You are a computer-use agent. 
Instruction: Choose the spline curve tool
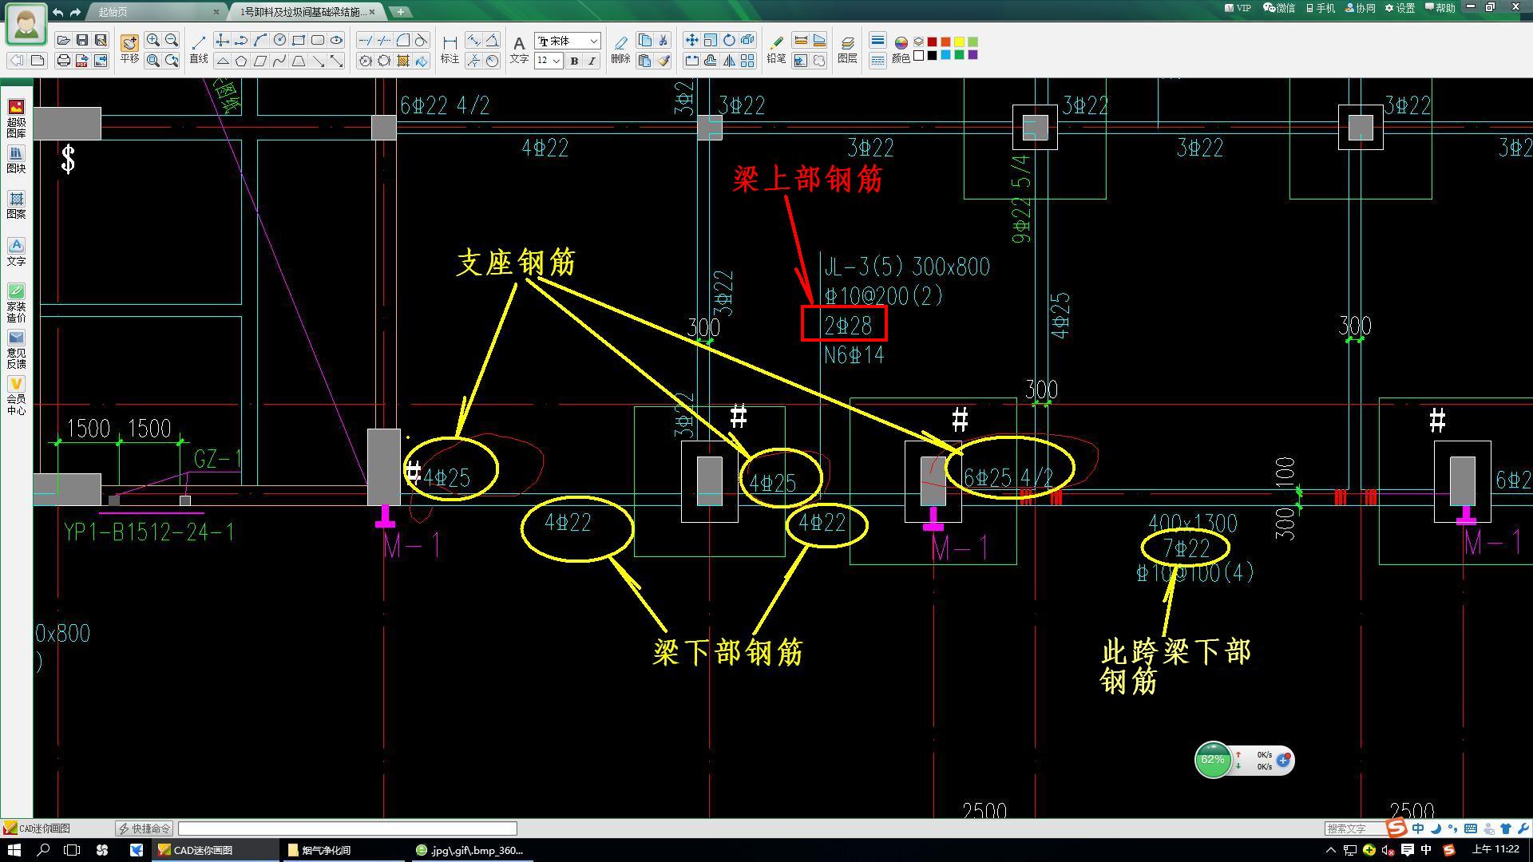279,61
